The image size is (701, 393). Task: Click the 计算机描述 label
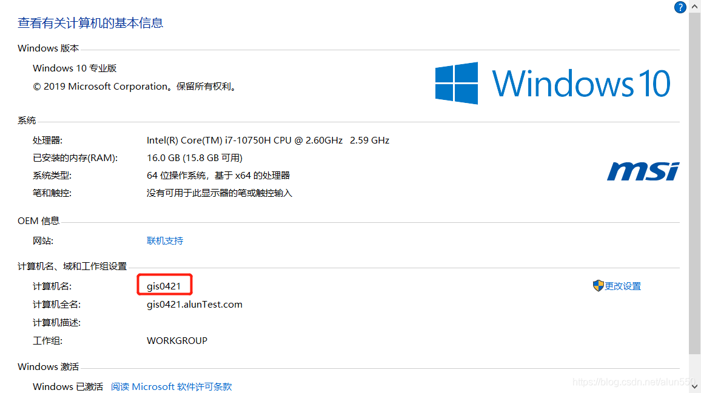point(57,322)
